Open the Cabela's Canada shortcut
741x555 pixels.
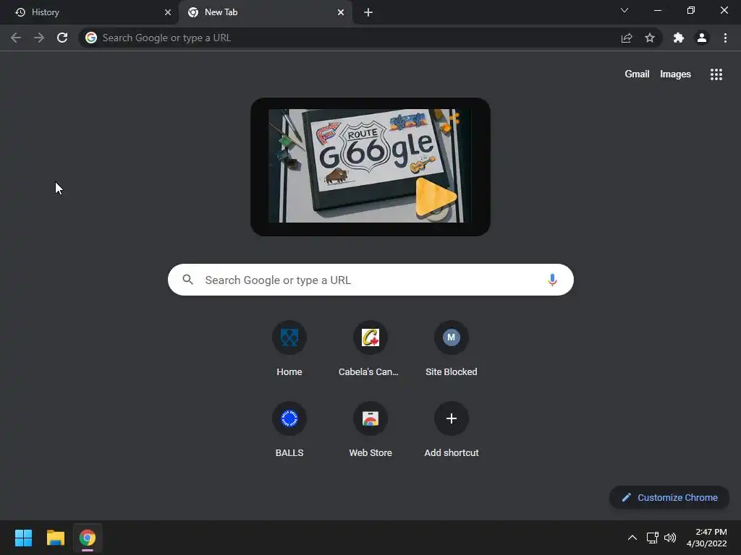coord(370,349)
